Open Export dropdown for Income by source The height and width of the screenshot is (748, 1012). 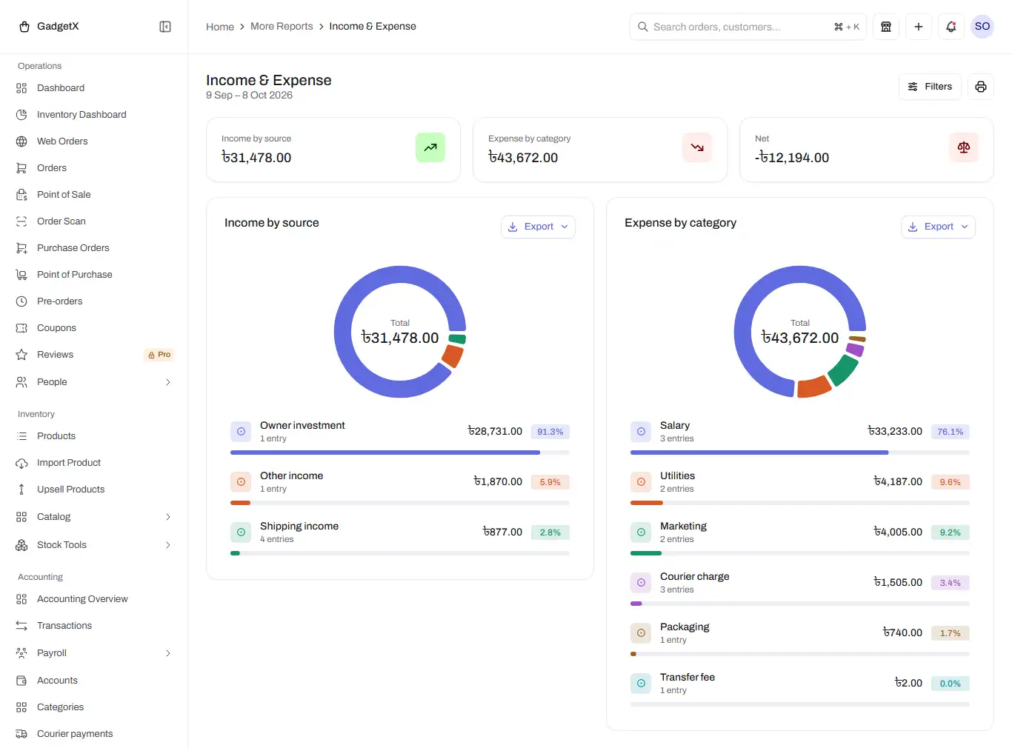[x=539, y=227]
